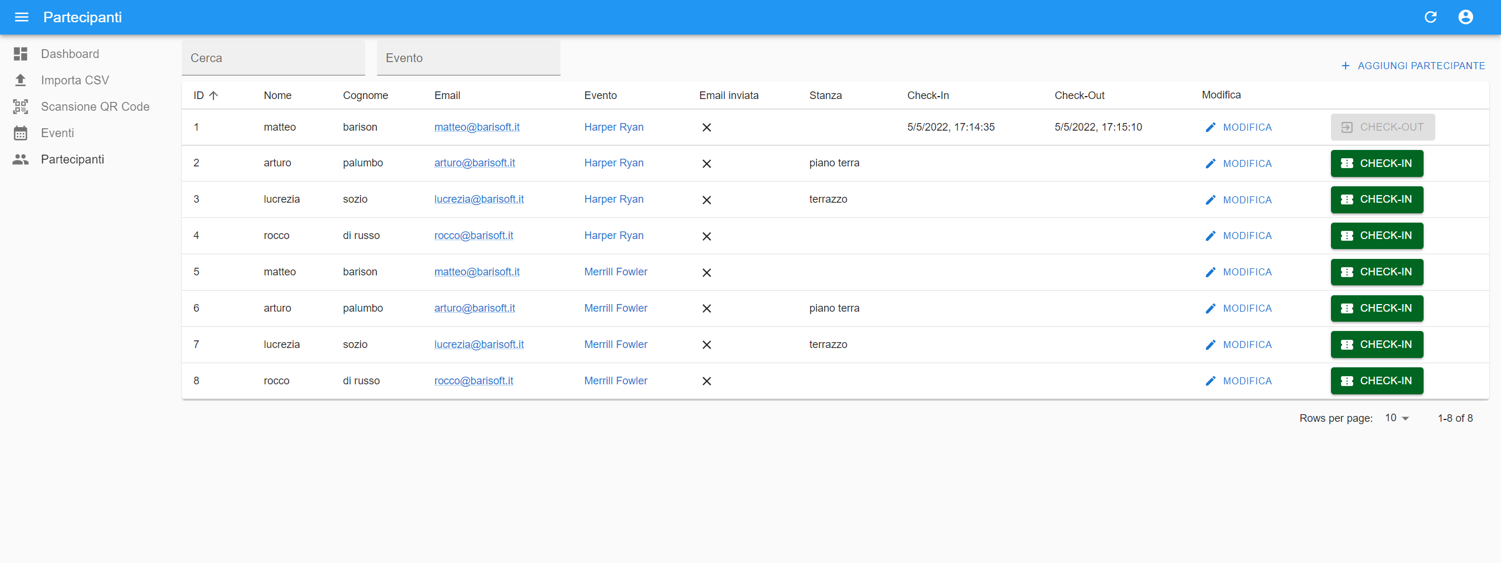Image resolution: width=1501 pixels, height=563 pixels.
Task: Click the plus icon for adding a participant
Action: pyautogui.click(x=1346, y=66)
